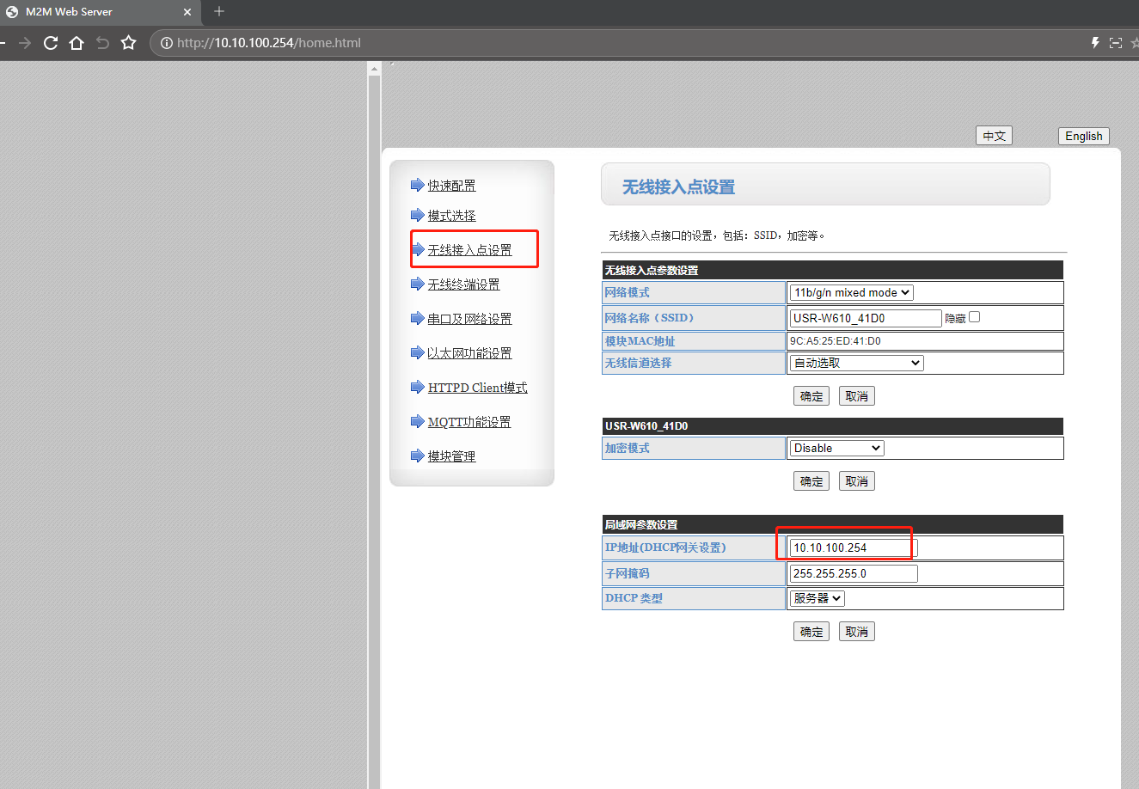Open the encryption mode Disable dropdown
This screenshot has width=1139, height=789.
click(836, 449)
